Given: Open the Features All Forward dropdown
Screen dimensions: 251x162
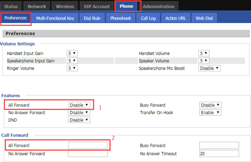Looking at the screenshot, I should click(x=79, y=105).
